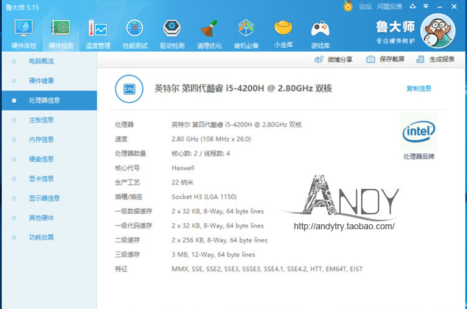
Task: Click the 一级代码缓存 row value
Action: point(218,226)
